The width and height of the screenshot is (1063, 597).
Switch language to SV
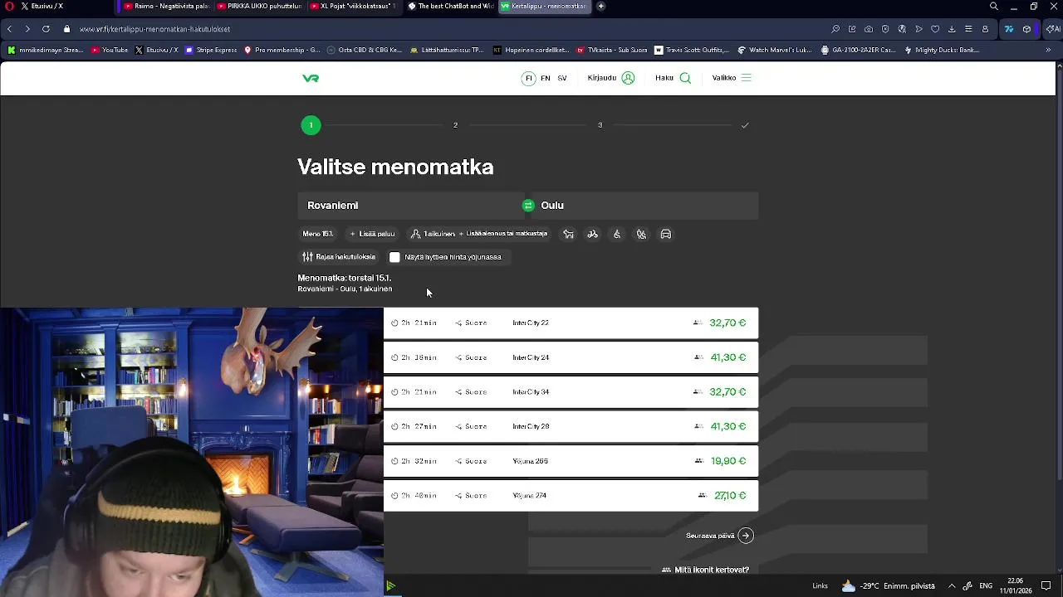click(x=562, y=78)
